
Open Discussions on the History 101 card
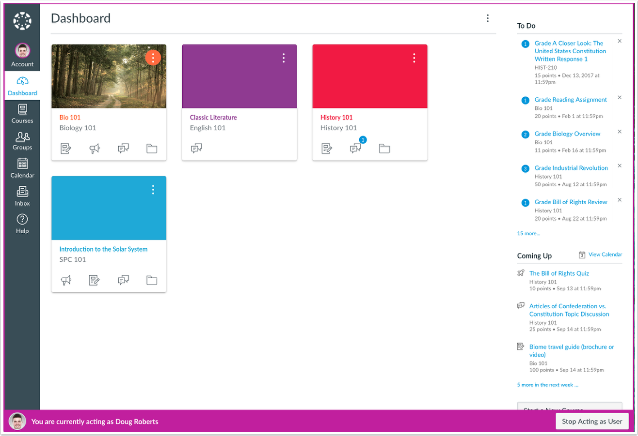pos(356,149)
